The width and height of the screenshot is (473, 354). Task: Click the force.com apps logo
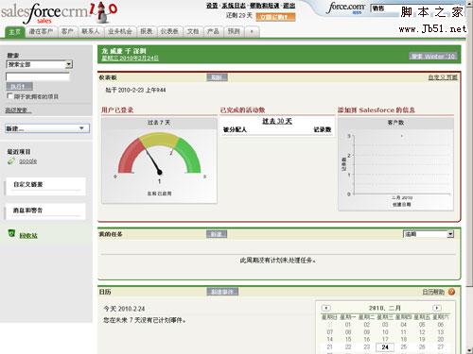click(x=347, y=8)
